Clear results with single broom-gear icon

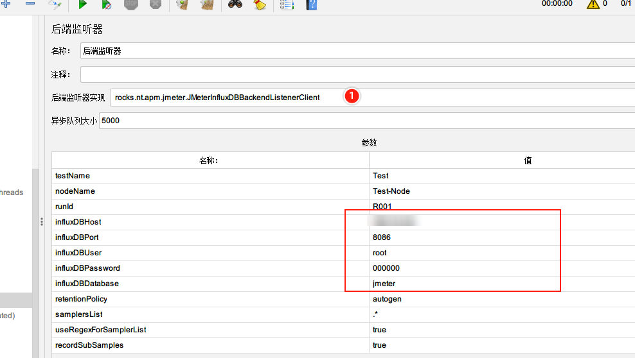183,4
